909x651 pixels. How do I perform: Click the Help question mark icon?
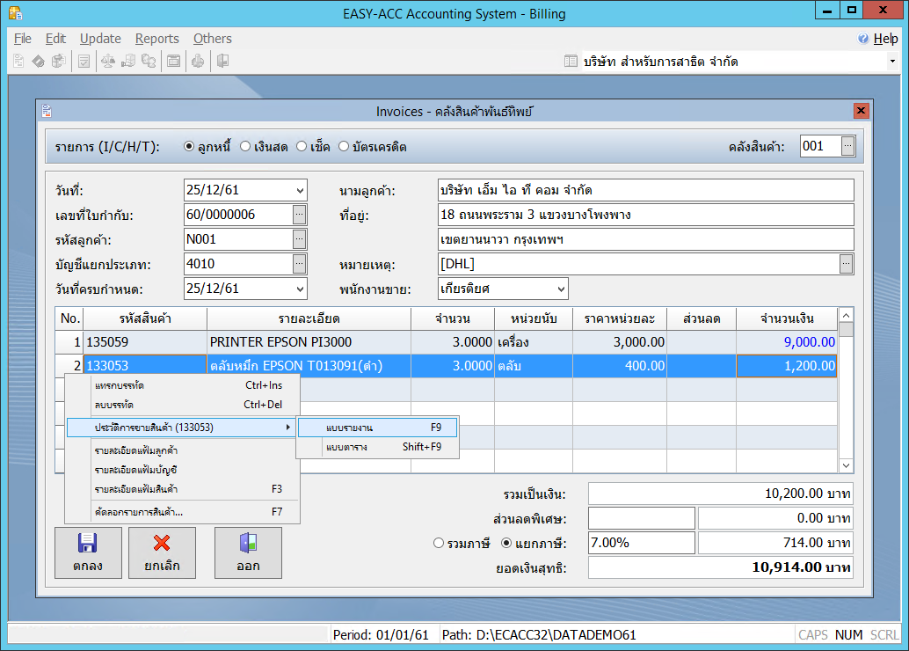[x=863, y=39]
